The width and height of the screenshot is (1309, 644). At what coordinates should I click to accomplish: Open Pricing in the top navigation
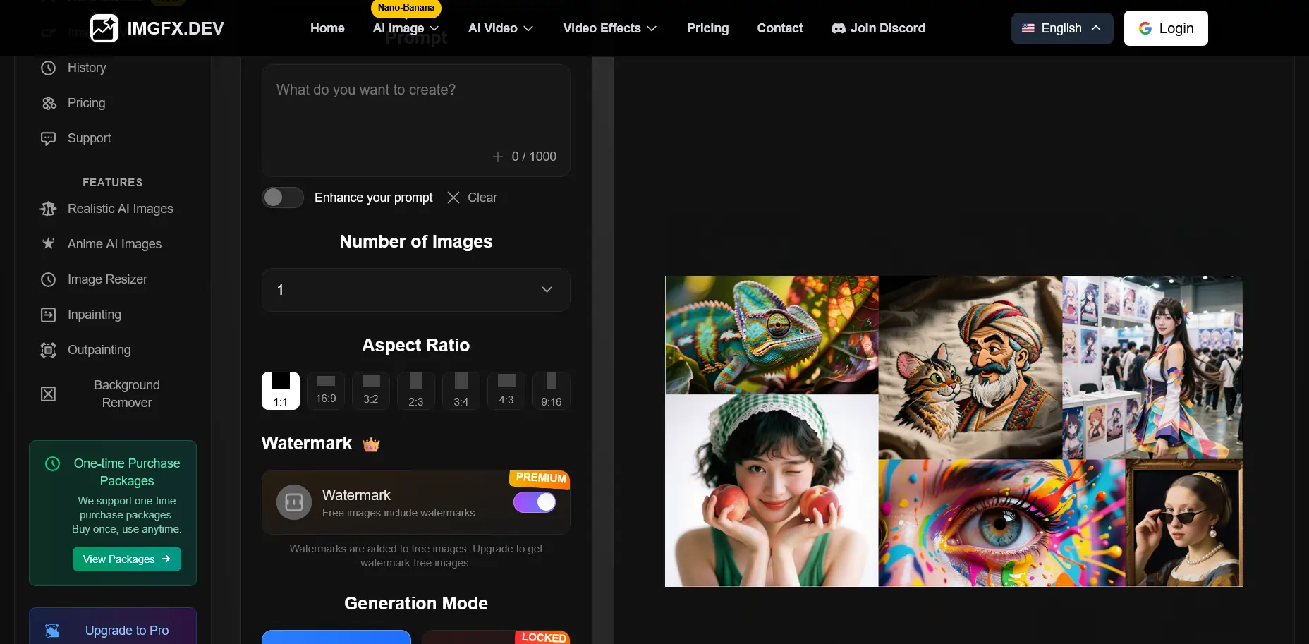tap(708, 28)
